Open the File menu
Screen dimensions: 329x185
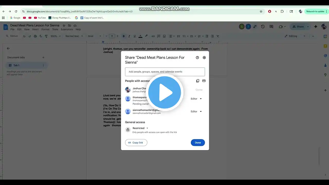[x=12, y=30]
